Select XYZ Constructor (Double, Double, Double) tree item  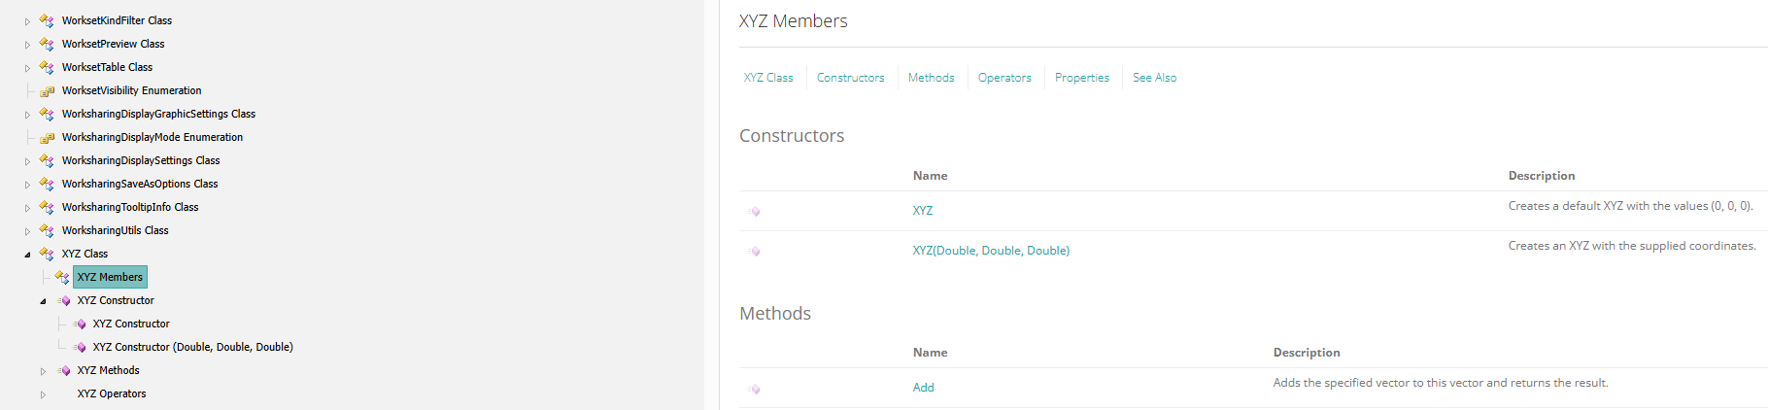(x=193, y=347)
